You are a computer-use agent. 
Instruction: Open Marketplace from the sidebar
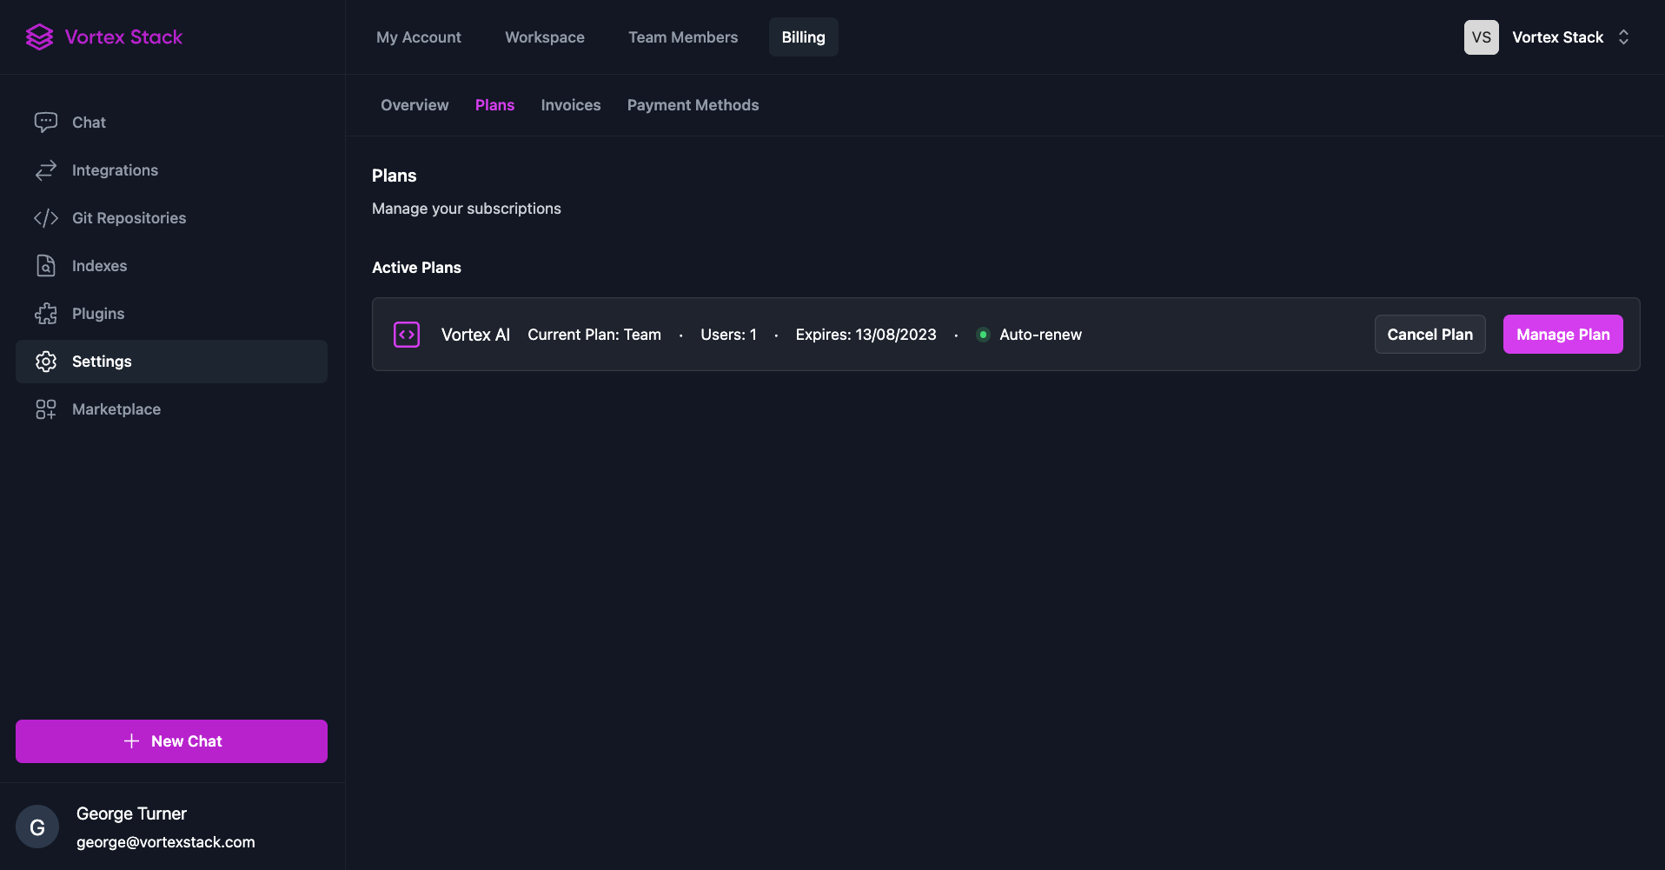[171, 409]
